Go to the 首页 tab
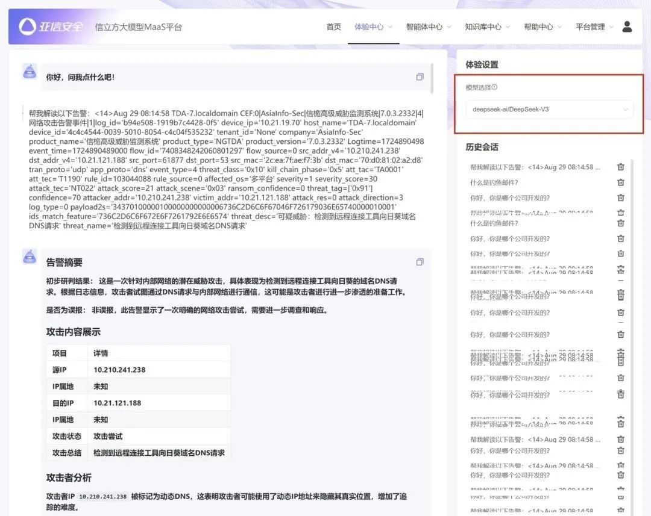 [333, 27]
